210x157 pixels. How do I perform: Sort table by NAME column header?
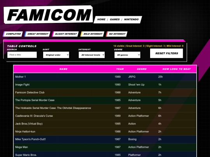pyautogui.click(x=63, y=69)
